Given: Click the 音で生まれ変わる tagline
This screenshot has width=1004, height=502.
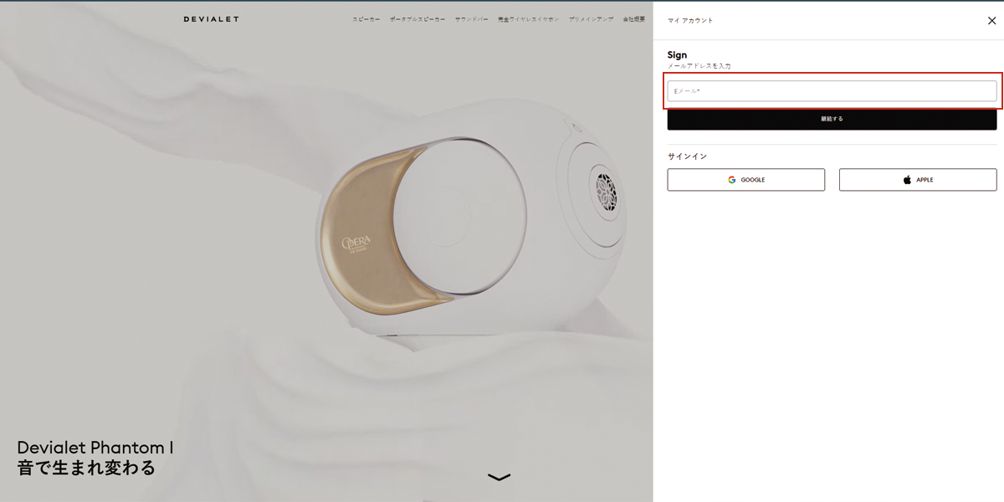Looking at the screenshot, I should pos(86,468).
